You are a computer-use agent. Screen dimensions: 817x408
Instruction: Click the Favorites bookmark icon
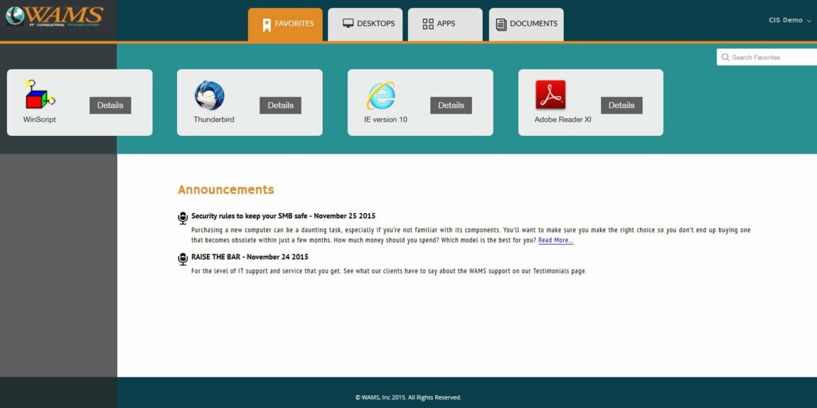point(267,25)
